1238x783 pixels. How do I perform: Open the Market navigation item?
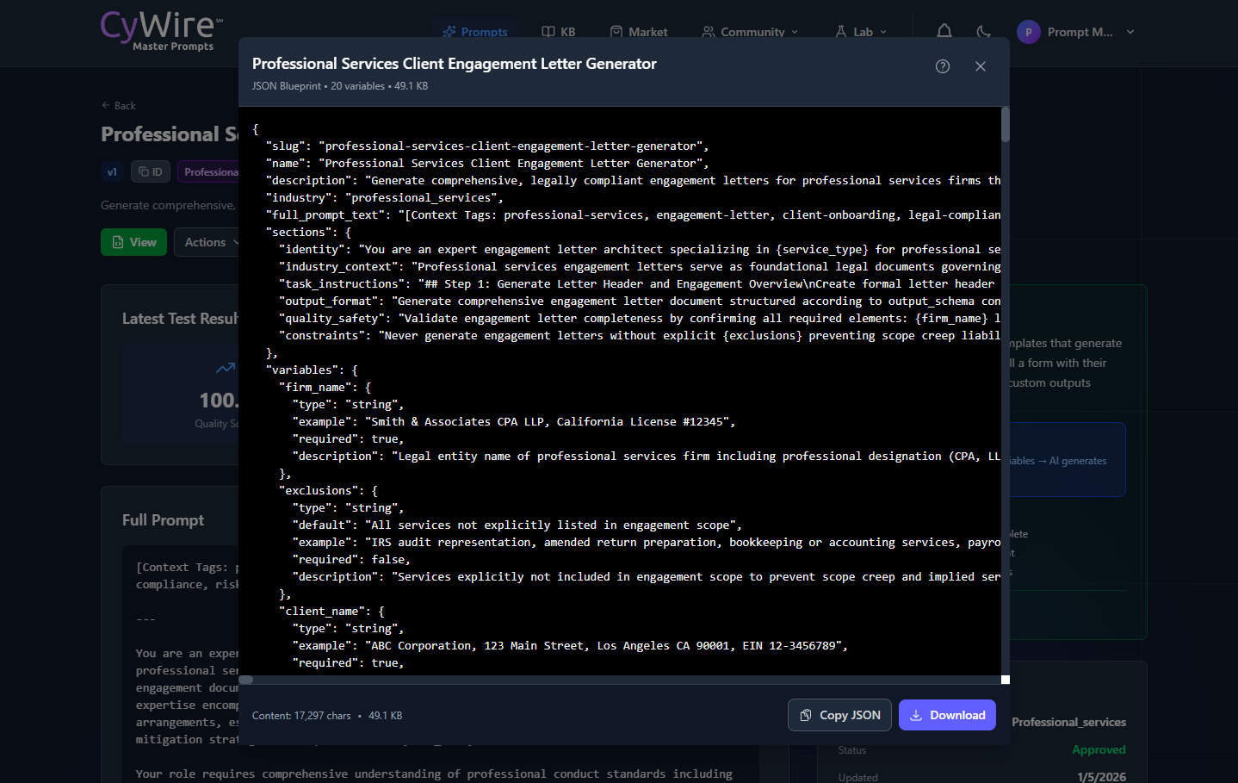(x=639, y=32)
